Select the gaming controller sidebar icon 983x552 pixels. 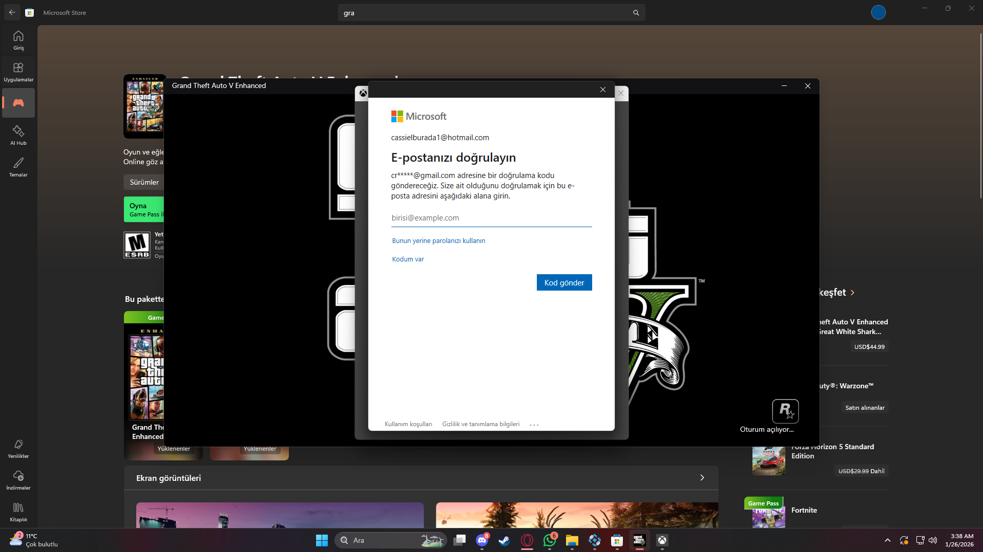tap(18, 103)
